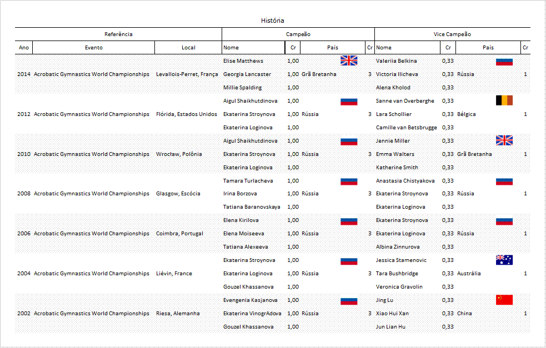Click Wrocław, Polônia location cell
The image size is (546, 348).
(179, 154)
